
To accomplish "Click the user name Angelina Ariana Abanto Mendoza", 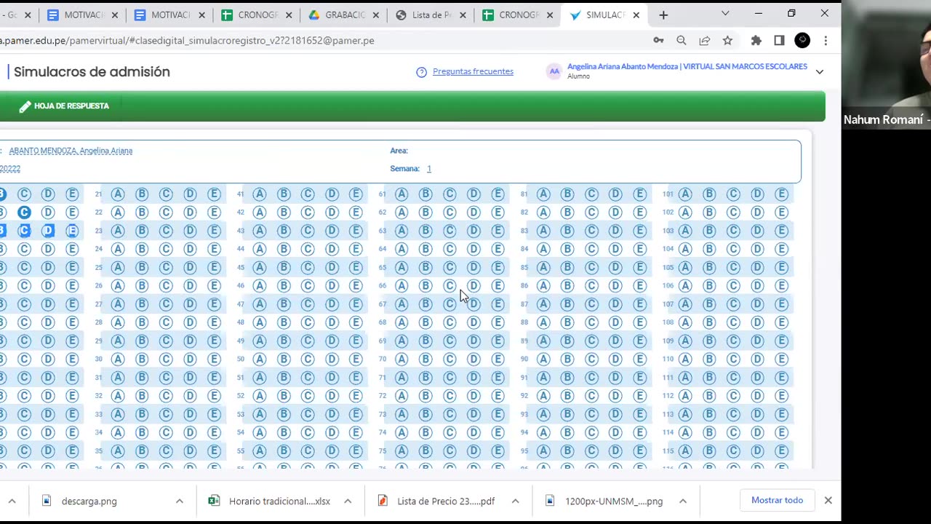I will [623, 66].
